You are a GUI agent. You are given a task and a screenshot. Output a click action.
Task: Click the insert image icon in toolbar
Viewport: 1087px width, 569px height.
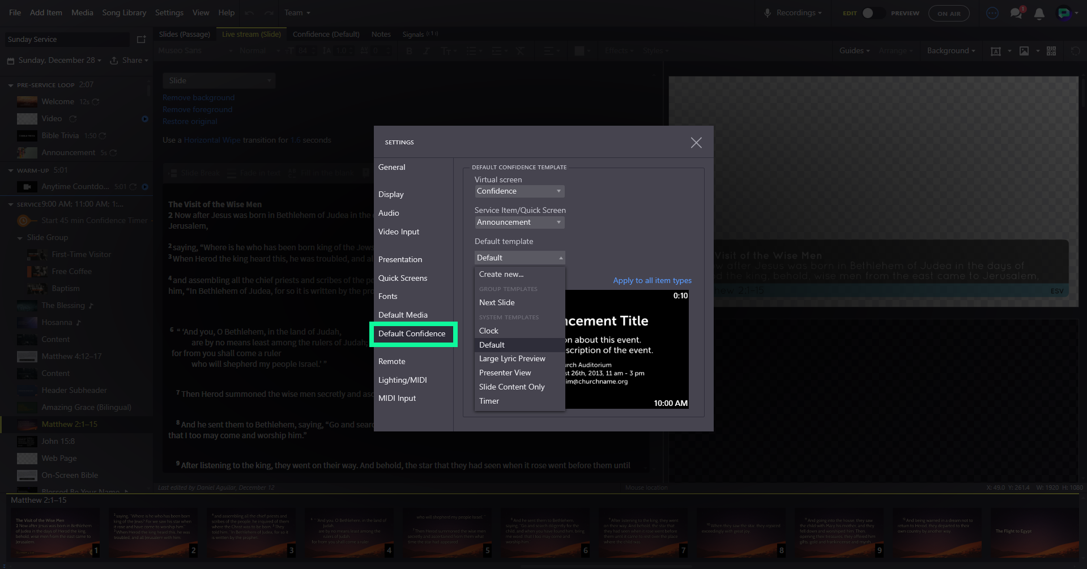click(x=1024, y=51)
